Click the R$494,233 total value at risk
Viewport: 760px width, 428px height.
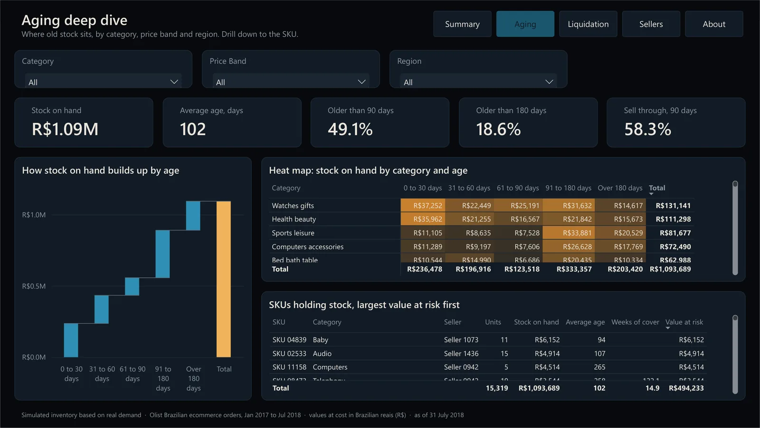(x=686, y=388)
